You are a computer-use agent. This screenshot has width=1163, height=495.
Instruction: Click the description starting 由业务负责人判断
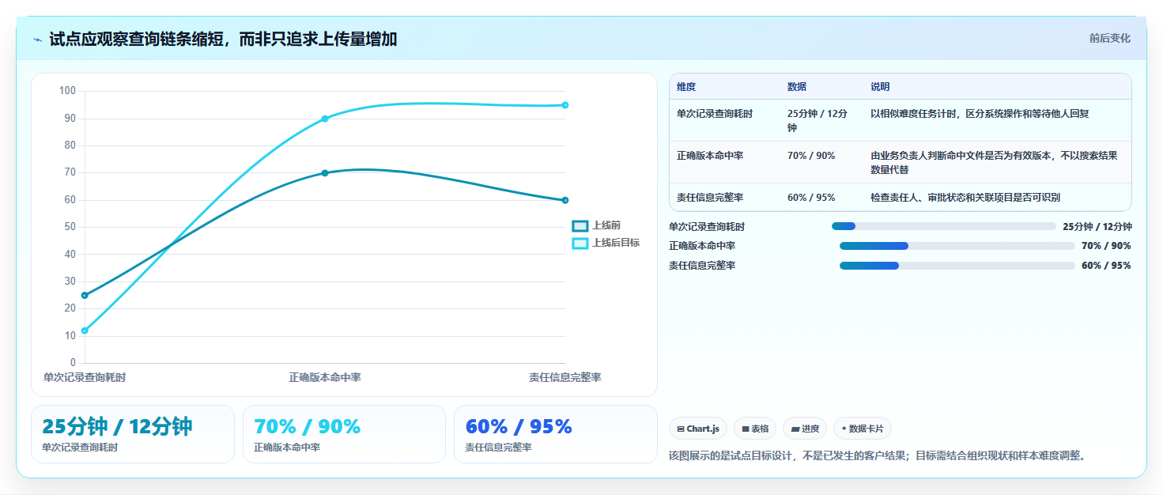coord(994,162)
